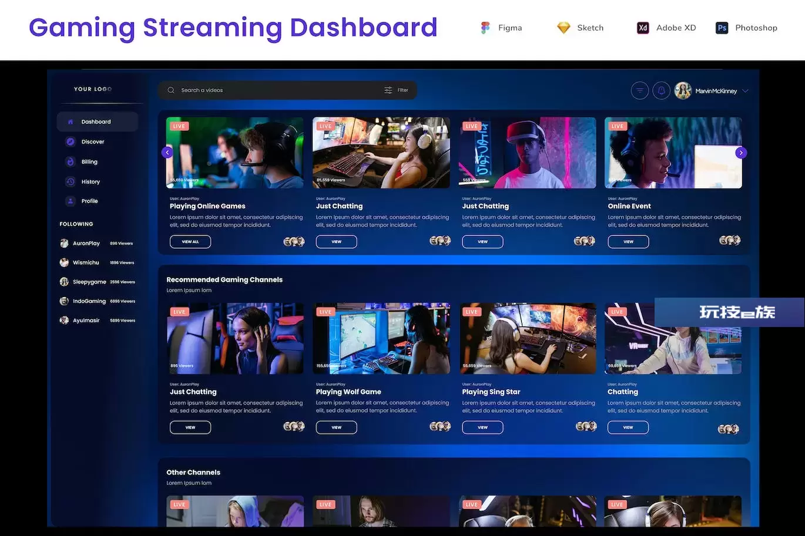
Task: Click the LIVE badge on Online Event thumbnail
Action: 618,126
